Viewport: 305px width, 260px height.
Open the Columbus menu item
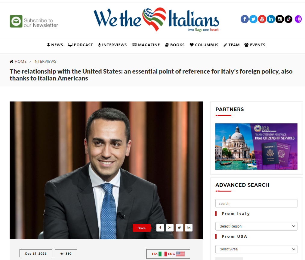click(204, 45)
